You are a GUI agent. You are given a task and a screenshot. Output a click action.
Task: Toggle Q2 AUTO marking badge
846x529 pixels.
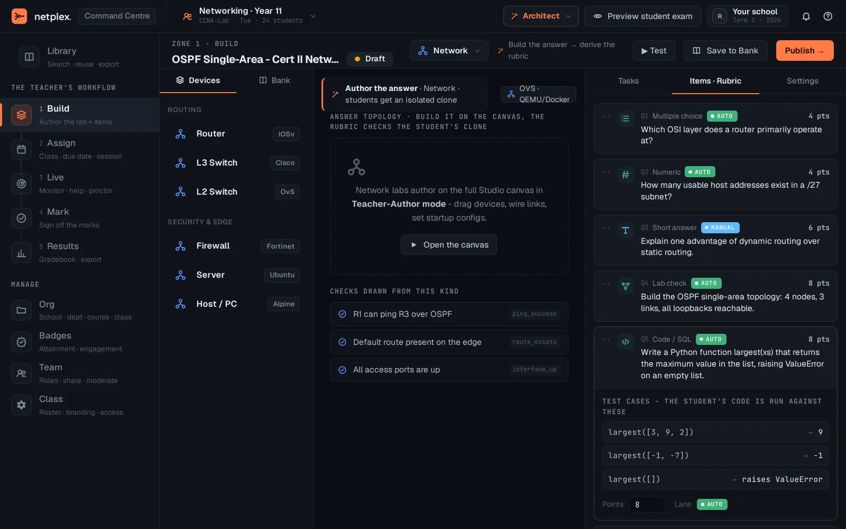point(700,172)
